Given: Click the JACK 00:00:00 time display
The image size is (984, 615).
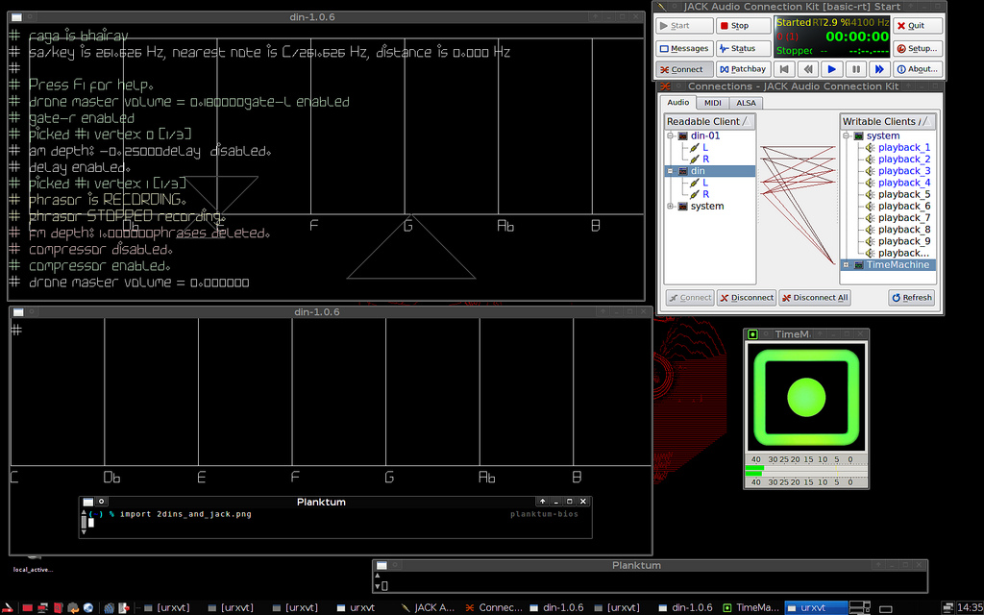Looking at the screenshot, I should coord(857,37).
